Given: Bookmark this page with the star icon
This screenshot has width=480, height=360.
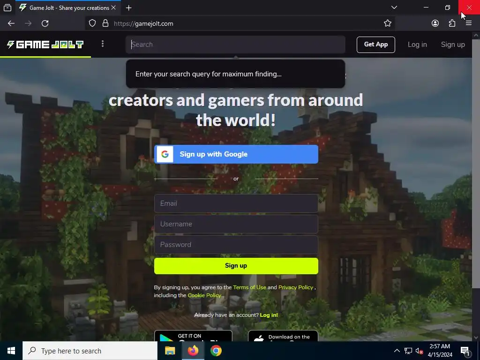Looking at the screenshot, I should click(x=388, y=23).
